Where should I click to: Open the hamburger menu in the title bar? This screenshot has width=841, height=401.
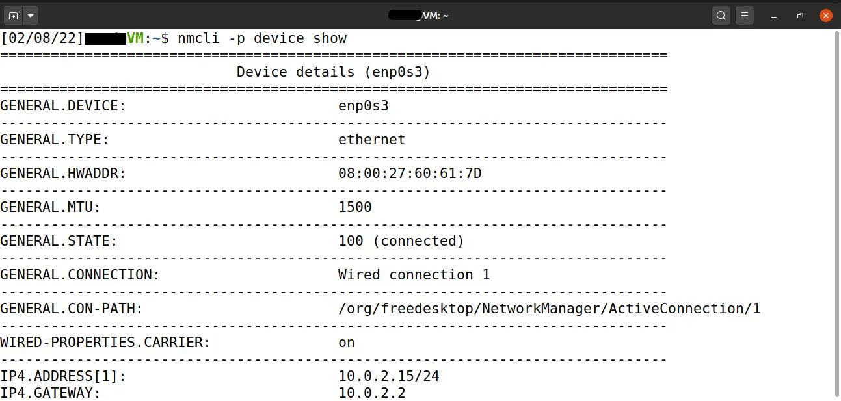tap(745, 16)
